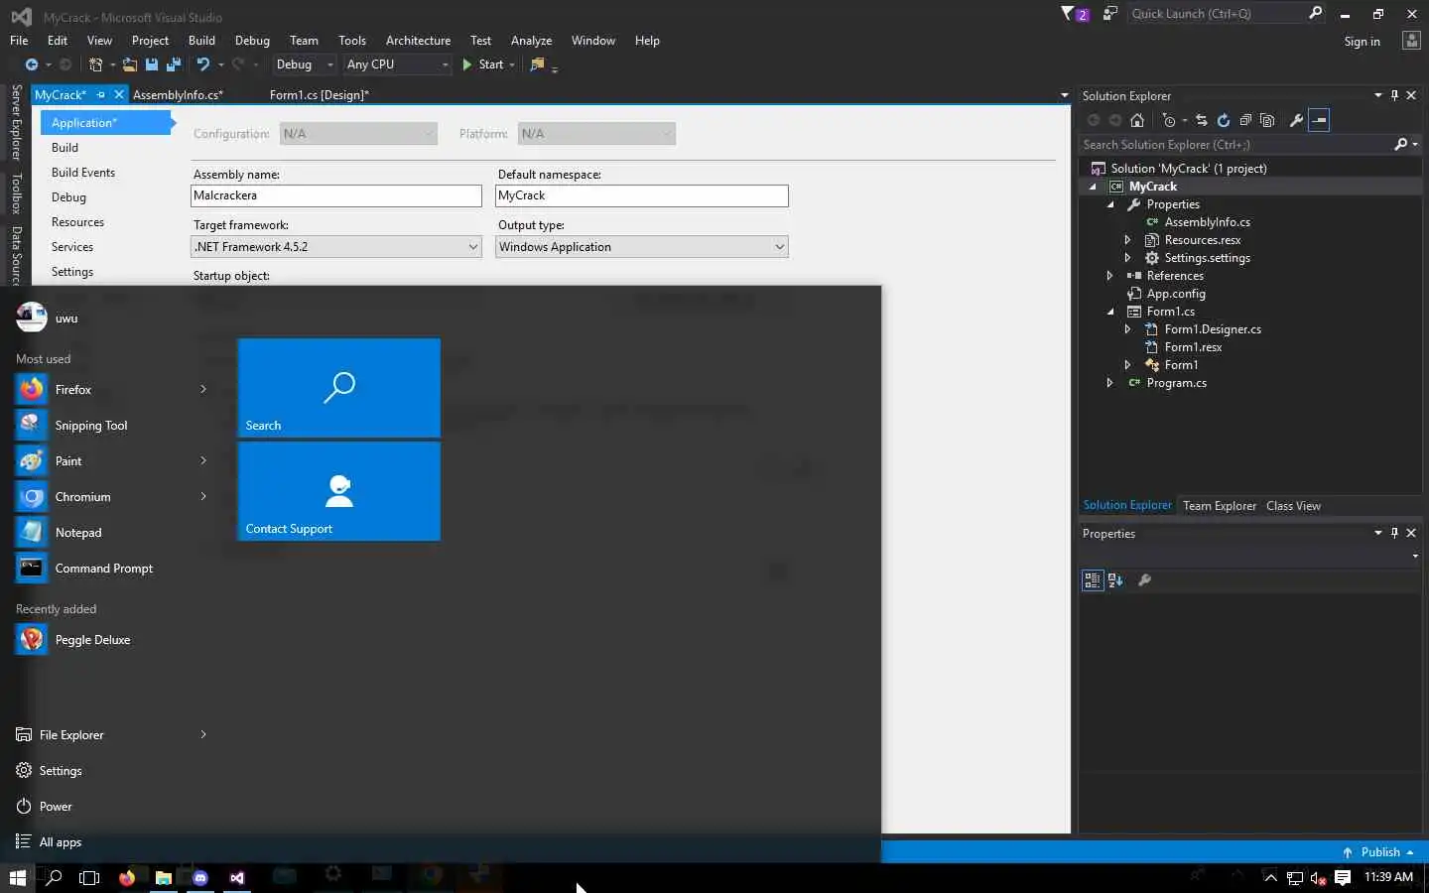The width and height of the screenshot is (1429, 893).
Task: Click the Quick Launch search box
Action: [x=1218, y=14]
